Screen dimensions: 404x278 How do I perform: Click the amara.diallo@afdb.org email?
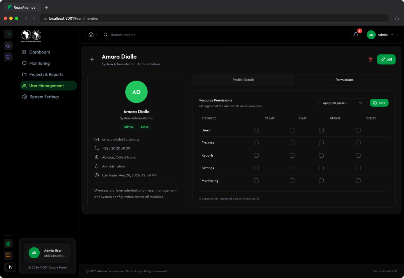pyautogui.click(x=120, y=139)
